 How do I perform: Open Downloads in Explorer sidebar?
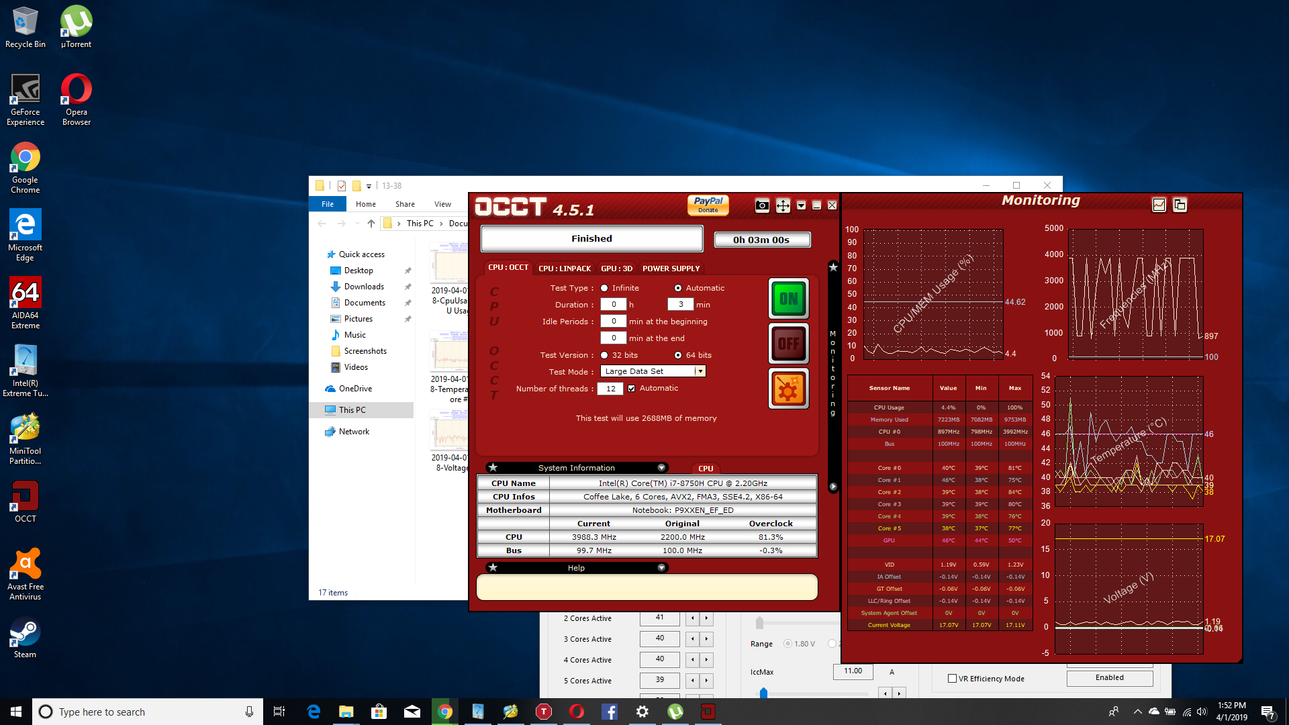click(364, 287)
